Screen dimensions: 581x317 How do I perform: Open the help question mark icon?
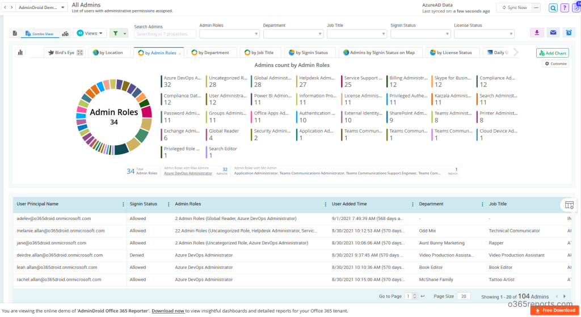[565, 8]
